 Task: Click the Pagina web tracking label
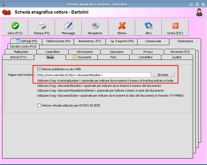tap(21, 75)
